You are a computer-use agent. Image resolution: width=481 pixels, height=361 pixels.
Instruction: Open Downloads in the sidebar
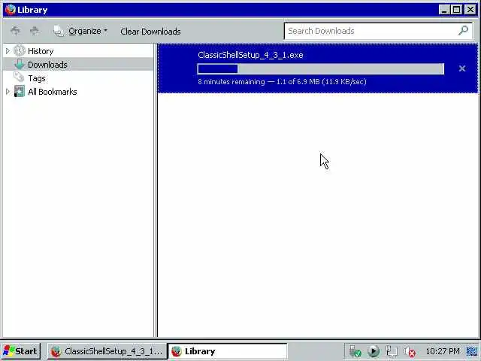tap(47, 65)
